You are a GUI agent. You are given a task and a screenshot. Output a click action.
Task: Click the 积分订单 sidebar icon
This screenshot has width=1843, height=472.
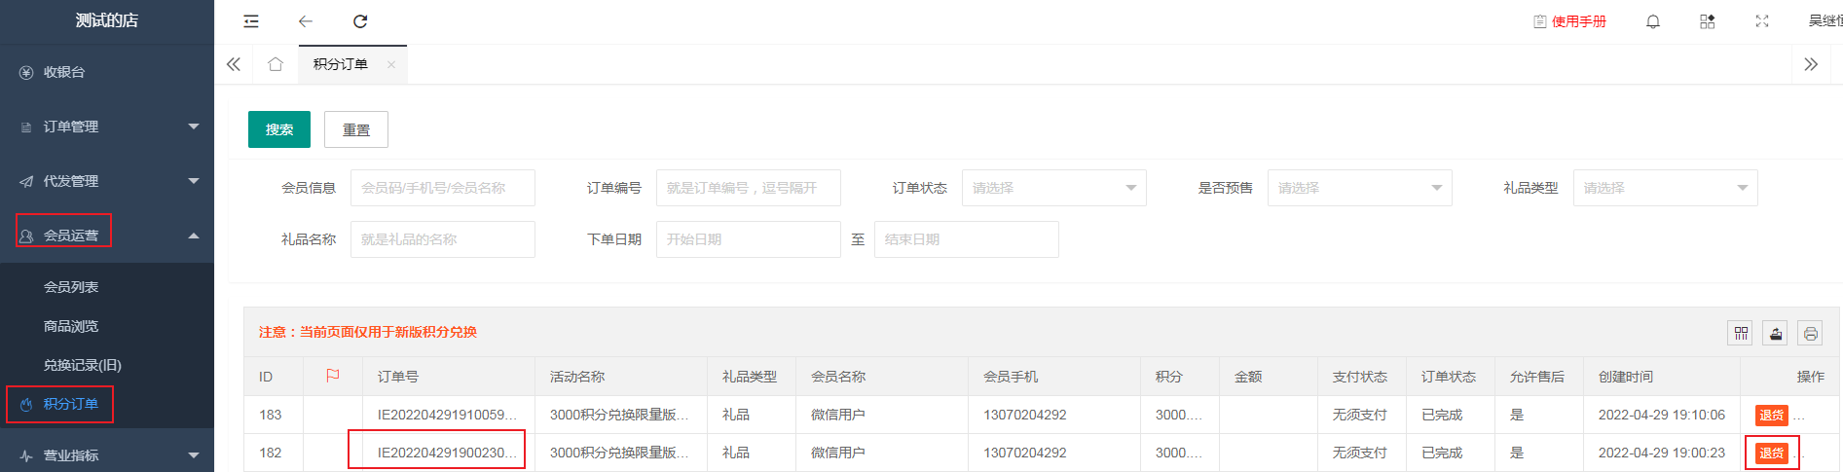pyautogui.click(x=26, y=405)
